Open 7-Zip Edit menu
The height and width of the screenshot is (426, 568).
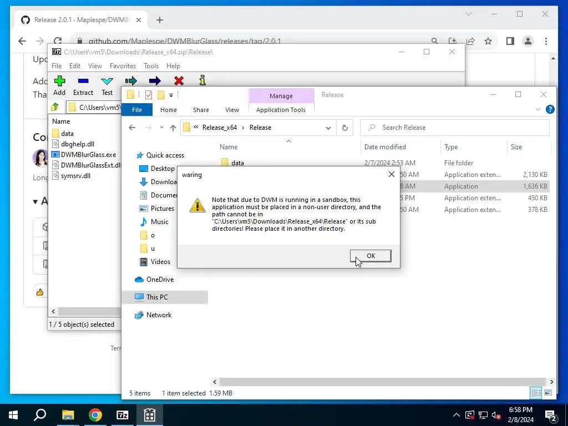coord(75,66)
